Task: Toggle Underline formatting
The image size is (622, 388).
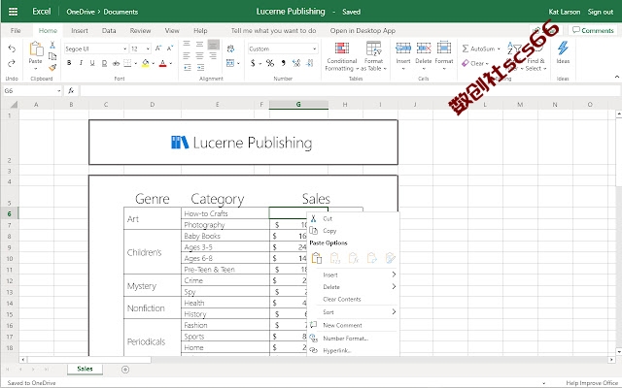Action: [92, 62]
